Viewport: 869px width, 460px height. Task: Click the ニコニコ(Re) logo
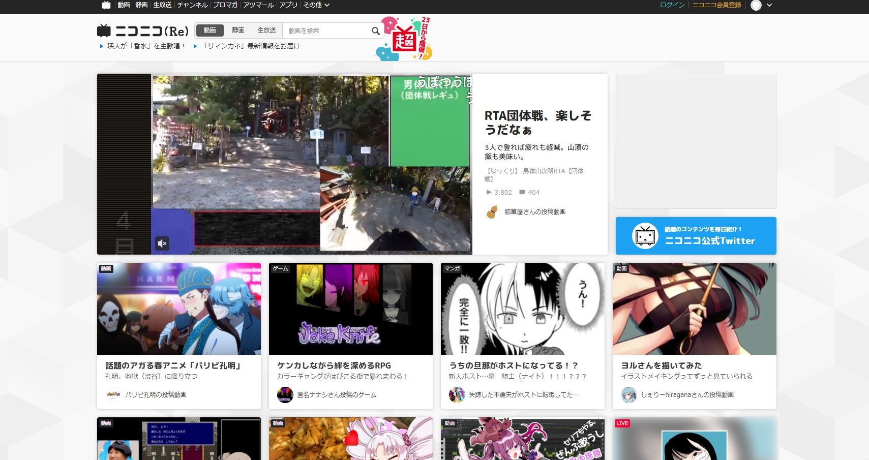(143, 31)
